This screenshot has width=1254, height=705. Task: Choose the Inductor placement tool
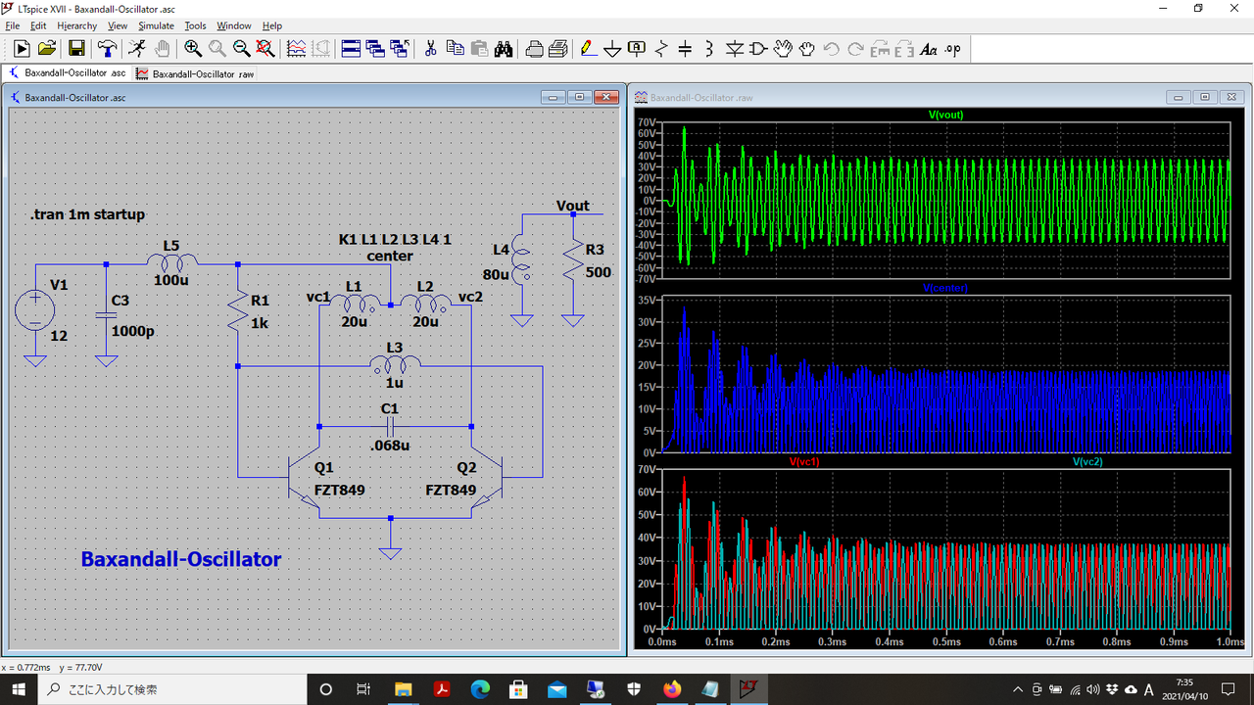click(709, 48)
